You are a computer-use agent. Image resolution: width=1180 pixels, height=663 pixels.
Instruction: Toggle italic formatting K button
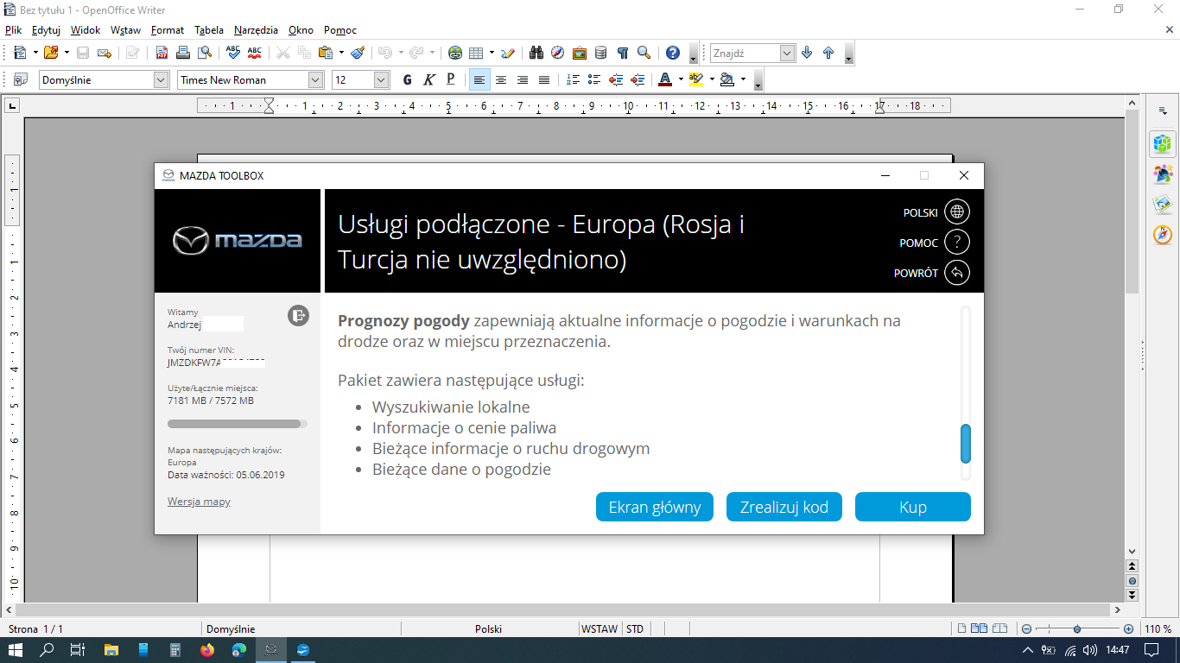pyautogui.click(x=429, y=79)
